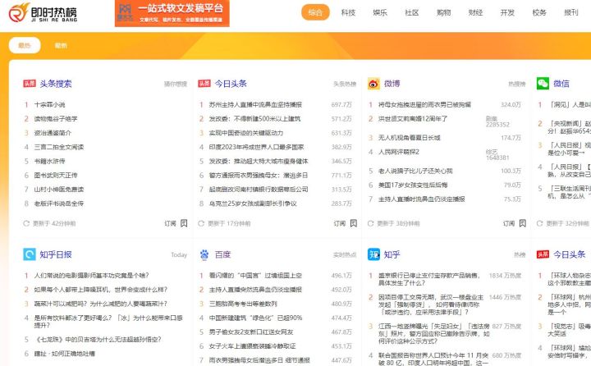The image size is (591, 366).
Task: Open the 百度 card title
Action: (x=222, y=255)
